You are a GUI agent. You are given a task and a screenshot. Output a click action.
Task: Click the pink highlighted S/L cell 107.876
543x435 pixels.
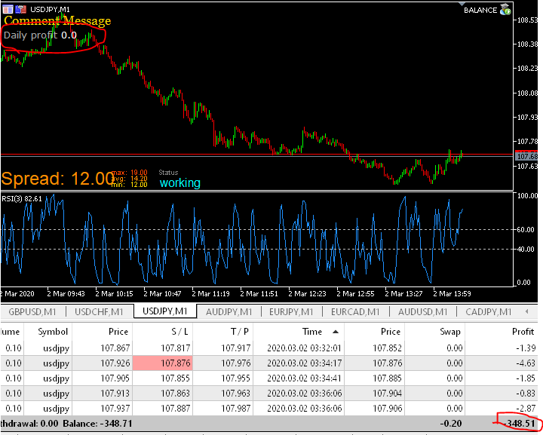(162, 363)
